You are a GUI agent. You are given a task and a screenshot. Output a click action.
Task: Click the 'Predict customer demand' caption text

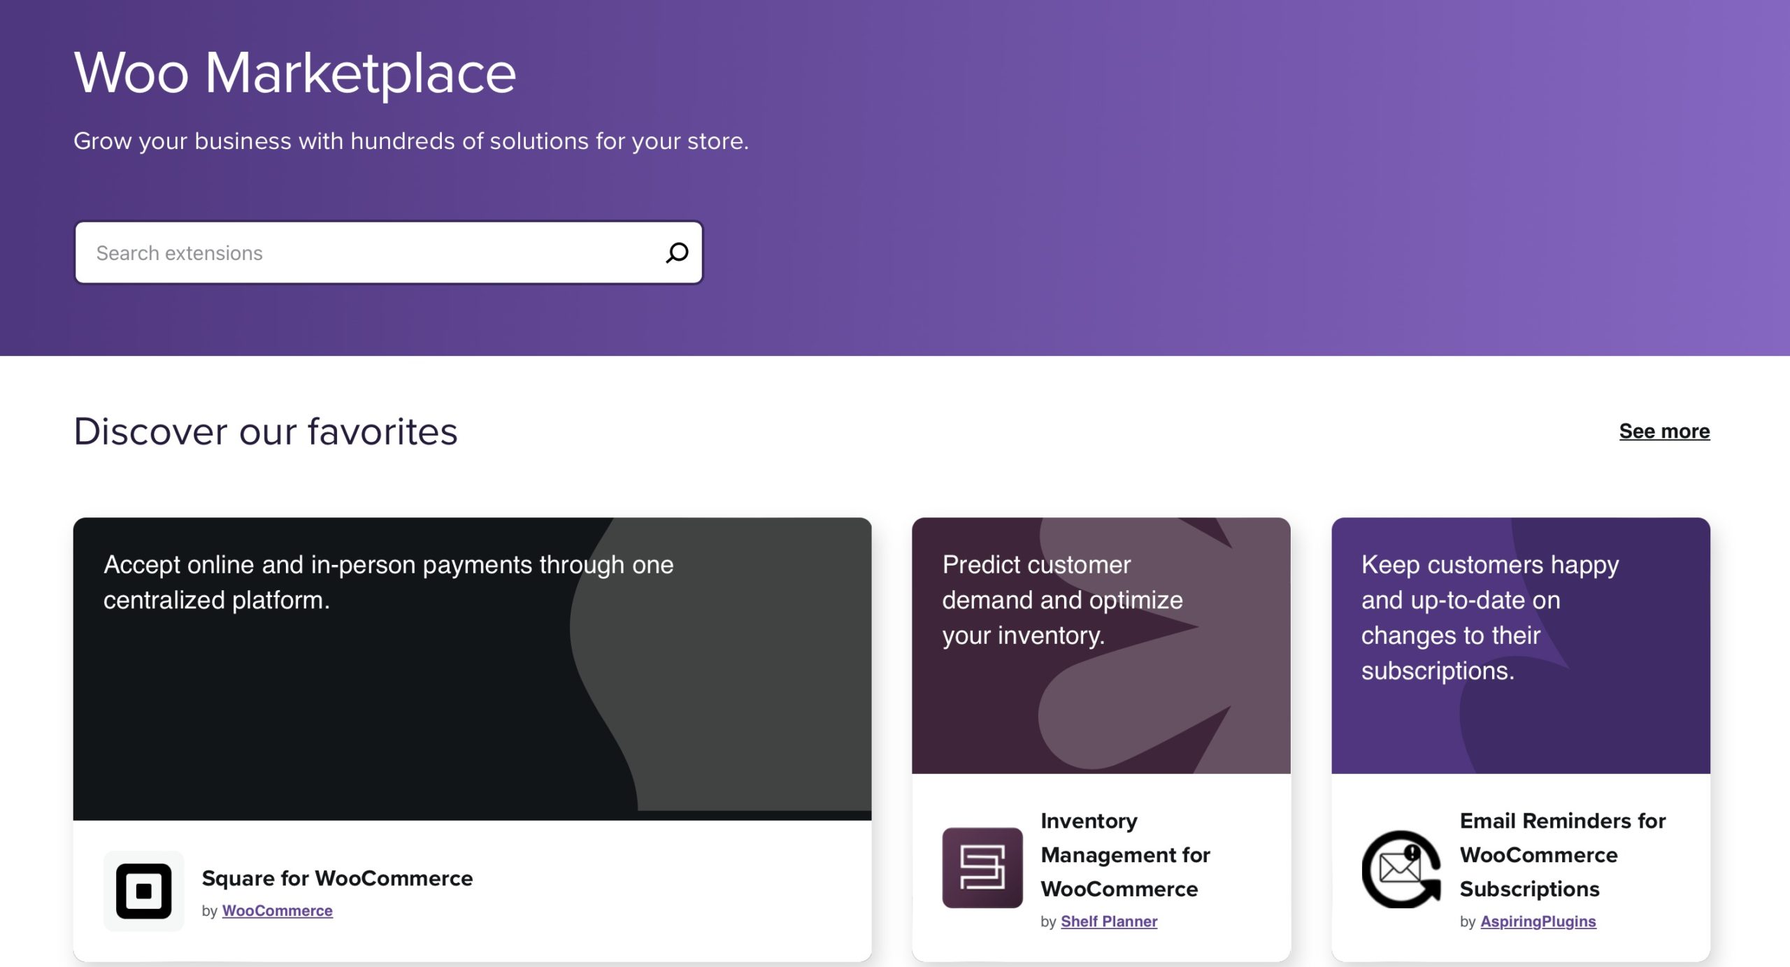point(1061,600)
